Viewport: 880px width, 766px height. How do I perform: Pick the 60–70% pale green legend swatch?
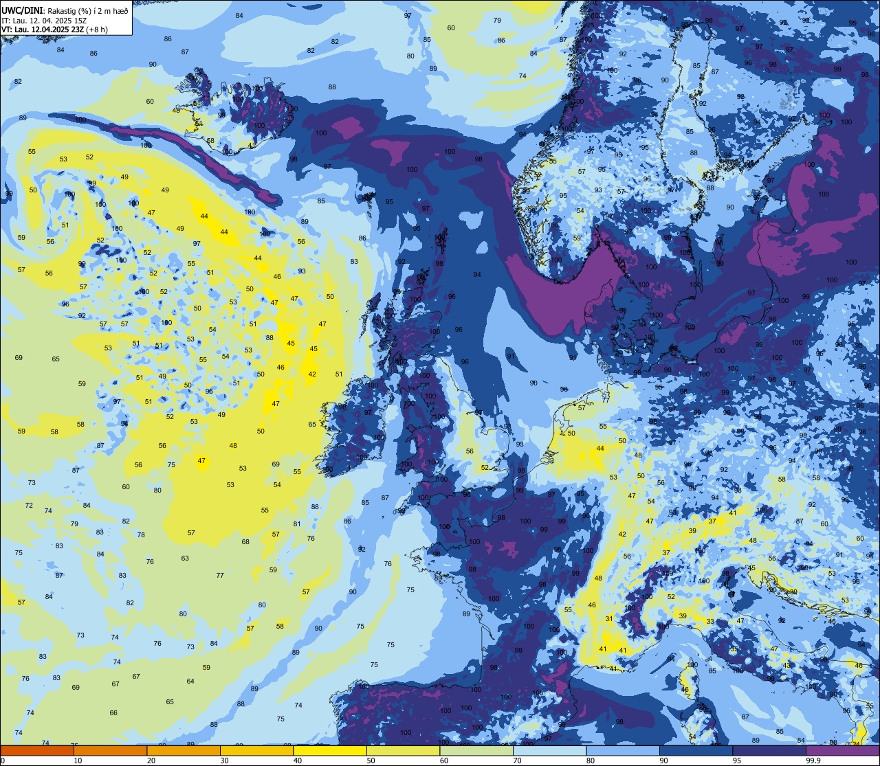pos(476,751)
